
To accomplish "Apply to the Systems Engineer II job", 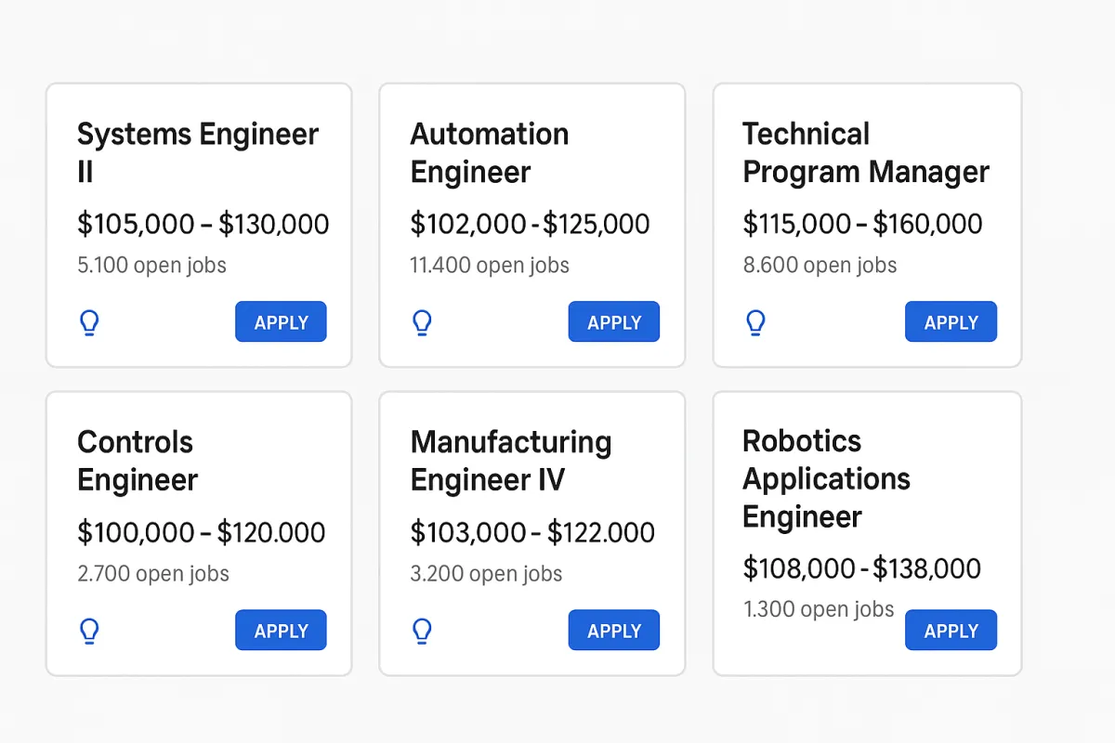I will 281,321.
